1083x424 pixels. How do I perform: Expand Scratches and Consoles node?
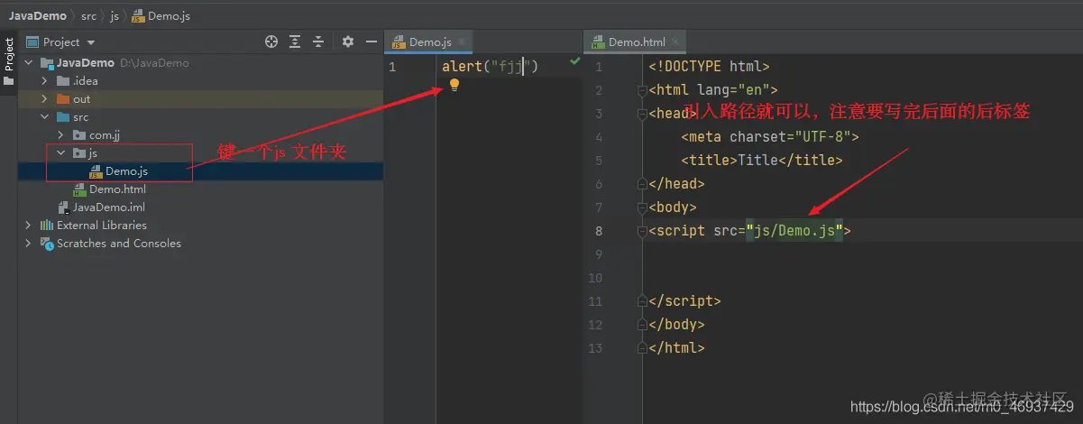[x=29, y=244]
